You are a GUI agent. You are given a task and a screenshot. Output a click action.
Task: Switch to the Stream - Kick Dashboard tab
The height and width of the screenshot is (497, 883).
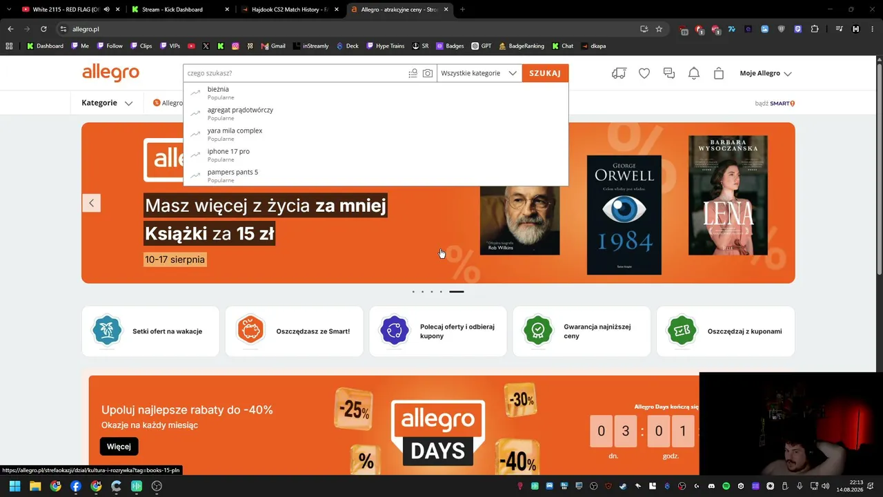pyautogui.click(x=179, y=10)
